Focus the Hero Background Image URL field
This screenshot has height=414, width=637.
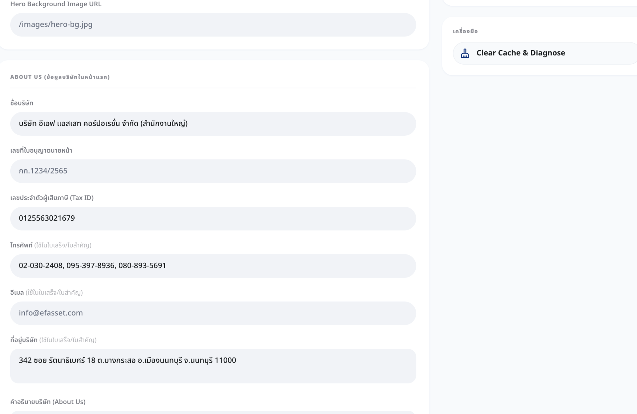coord(213,25)
